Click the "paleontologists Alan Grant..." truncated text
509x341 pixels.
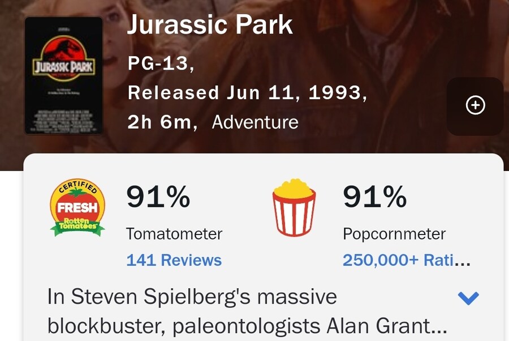pyautogui.click(x=310, y=326)
